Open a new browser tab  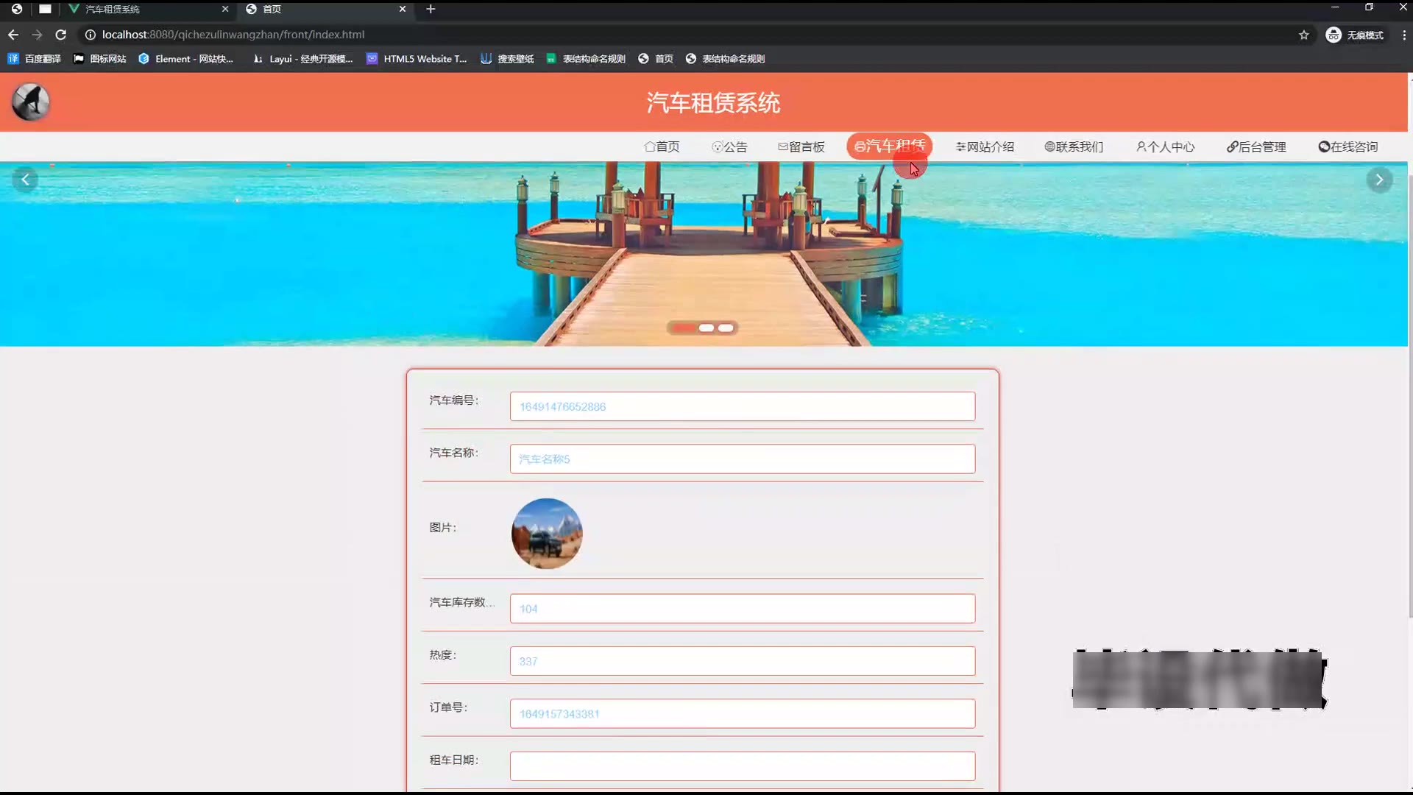click(x=431, y=9)
